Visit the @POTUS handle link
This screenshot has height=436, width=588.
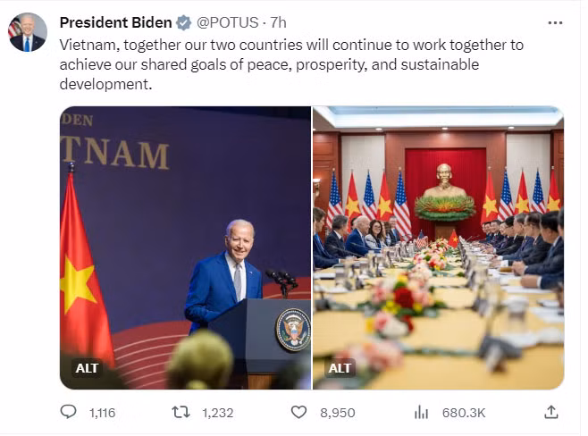click(227, 23)
